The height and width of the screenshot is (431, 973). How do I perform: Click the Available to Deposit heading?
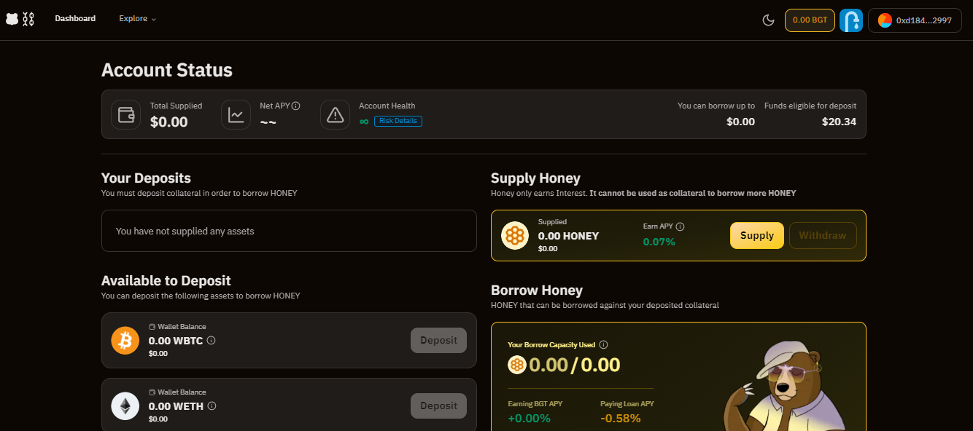point(166,280)
